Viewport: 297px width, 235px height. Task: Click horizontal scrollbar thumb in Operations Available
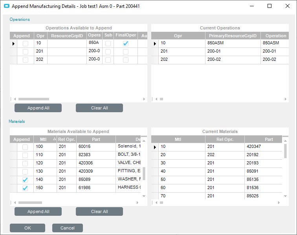click(34, 99)
